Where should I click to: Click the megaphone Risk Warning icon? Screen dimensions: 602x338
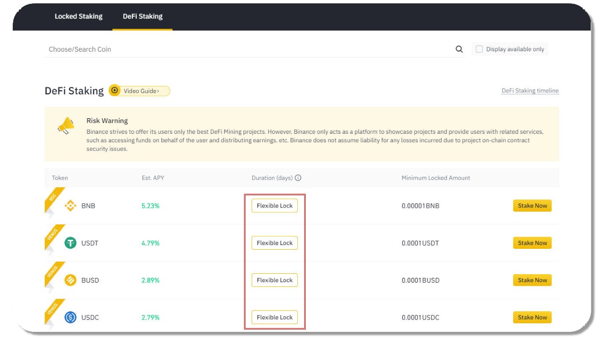pyautogui.click(x=66, y=125)
